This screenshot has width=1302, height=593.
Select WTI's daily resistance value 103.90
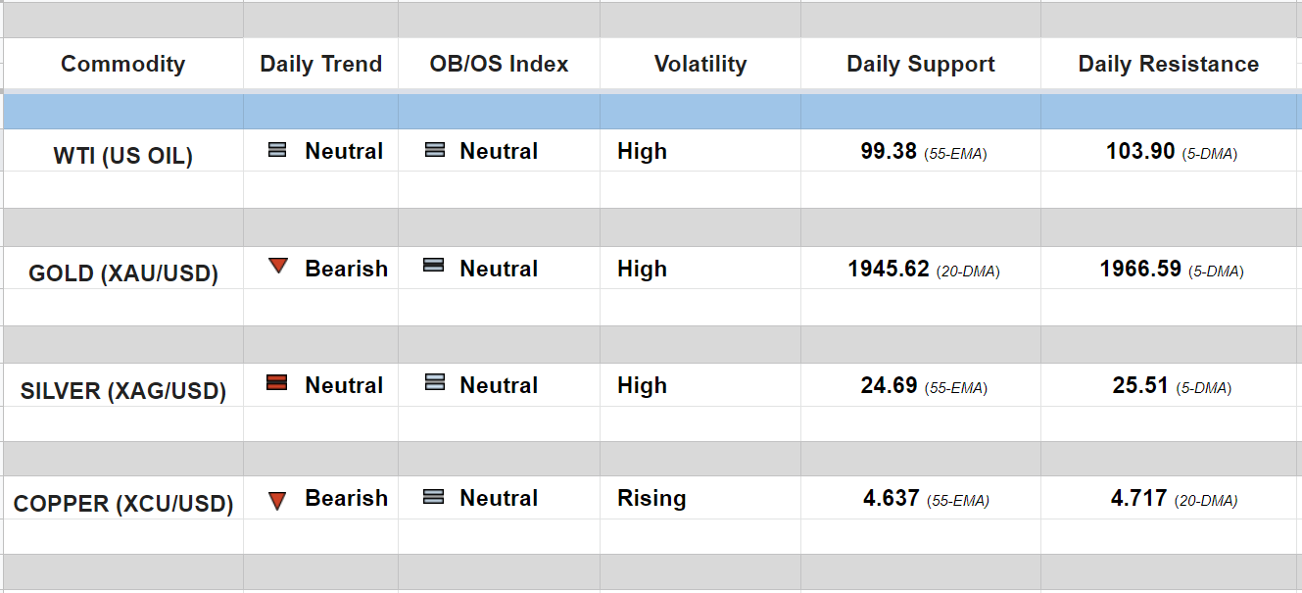click(1140, 152)
